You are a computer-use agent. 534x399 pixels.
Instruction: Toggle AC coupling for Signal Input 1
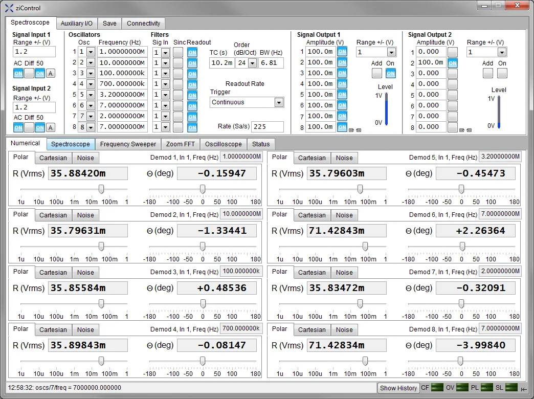coord(18,73)
